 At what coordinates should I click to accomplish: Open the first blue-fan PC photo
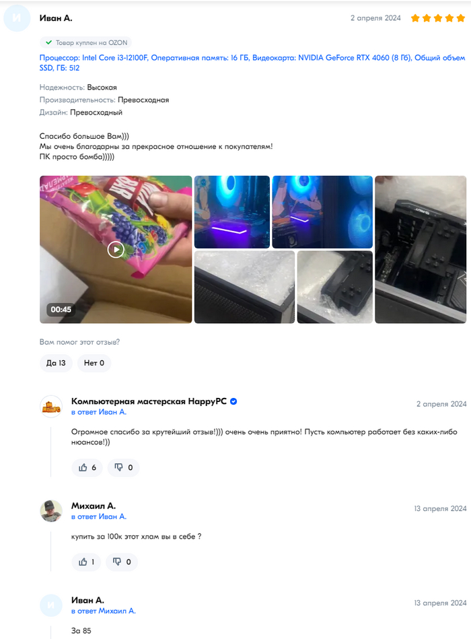pos(232,212)
